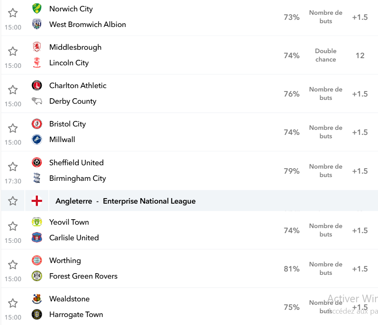The image size is (378, 325).
Task: Click the +1.5 tip for Bristol City
Action: (x=359, y=132)
